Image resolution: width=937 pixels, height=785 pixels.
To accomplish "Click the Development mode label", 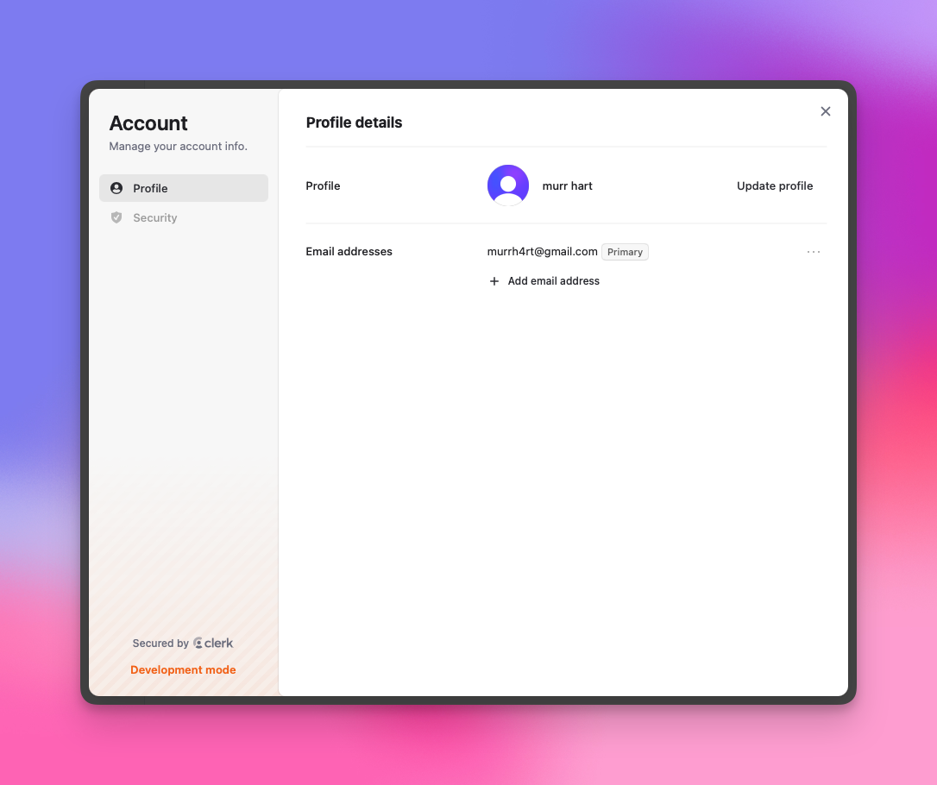I will pos(183,669).
